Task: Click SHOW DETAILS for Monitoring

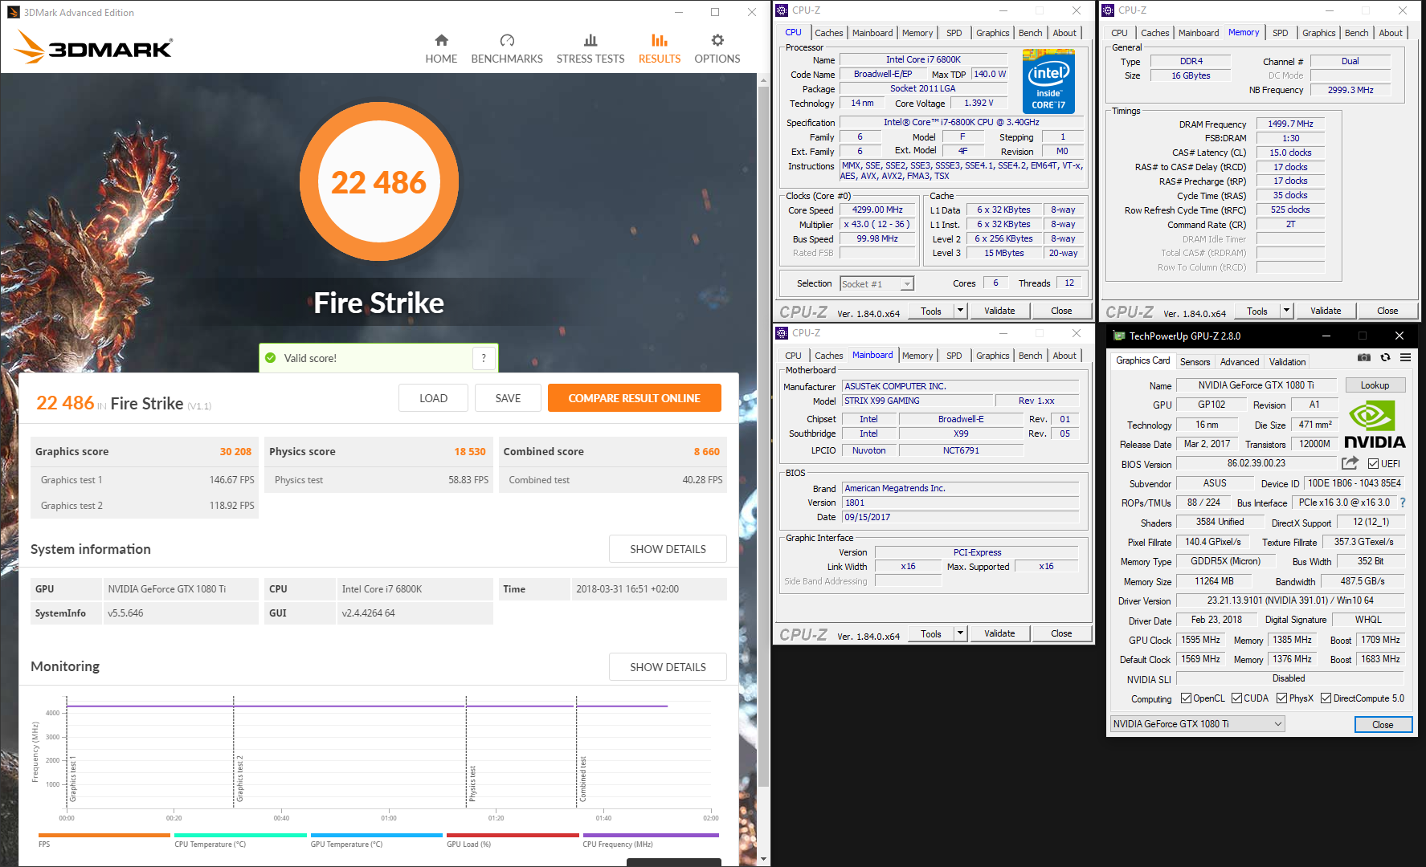Action: pos(668,667)
